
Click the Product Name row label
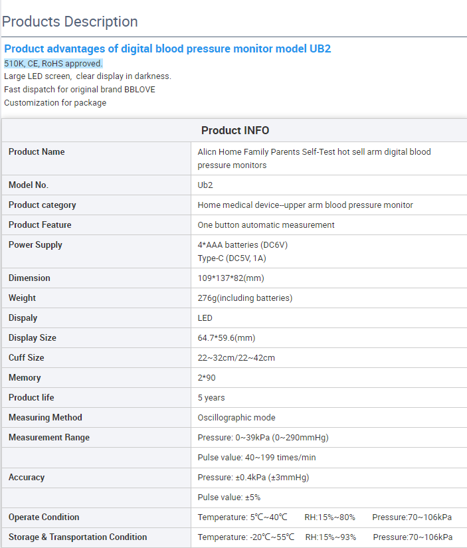pos(37,151)
